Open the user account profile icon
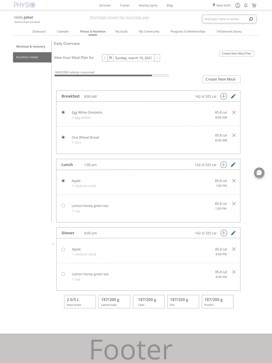 [x=237, y=5]
